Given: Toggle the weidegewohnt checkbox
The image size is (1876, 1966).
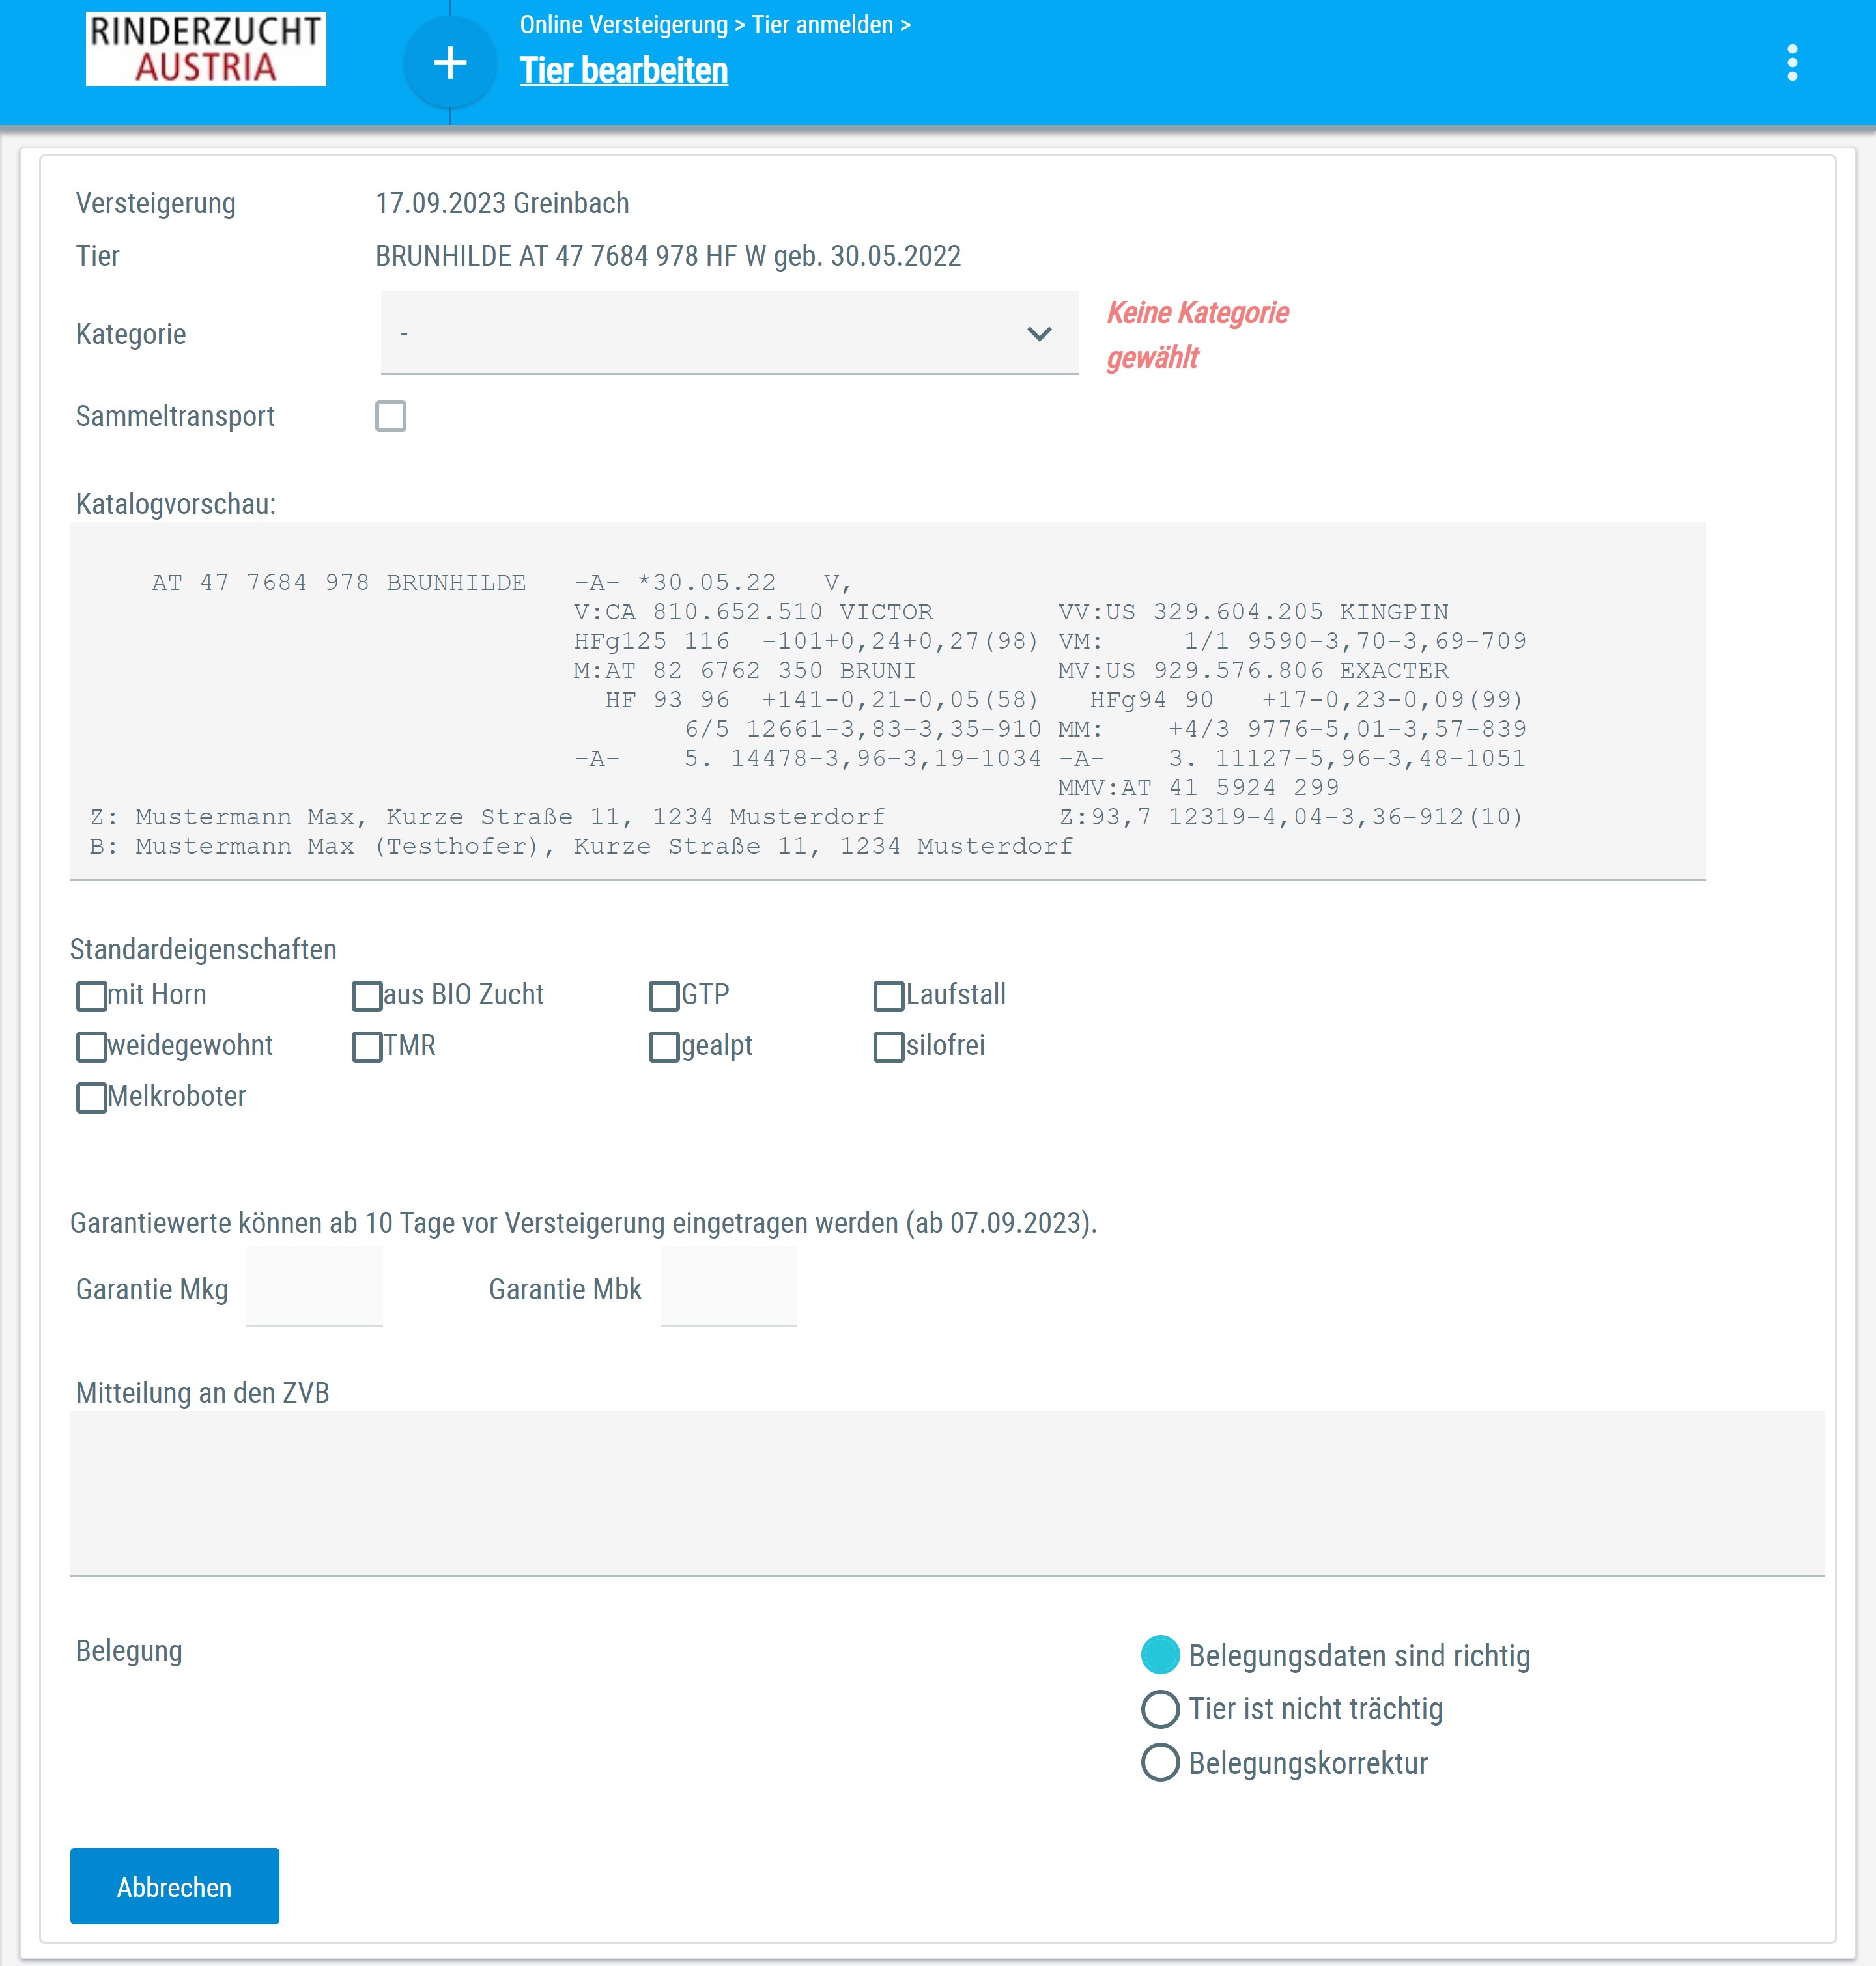Looking at the screenshot, I should pos(91,1046).
